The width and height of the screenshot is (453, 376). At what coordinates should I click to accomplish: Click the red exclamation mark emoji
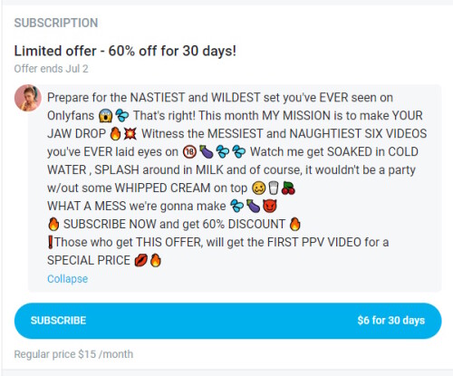[51, 242]
